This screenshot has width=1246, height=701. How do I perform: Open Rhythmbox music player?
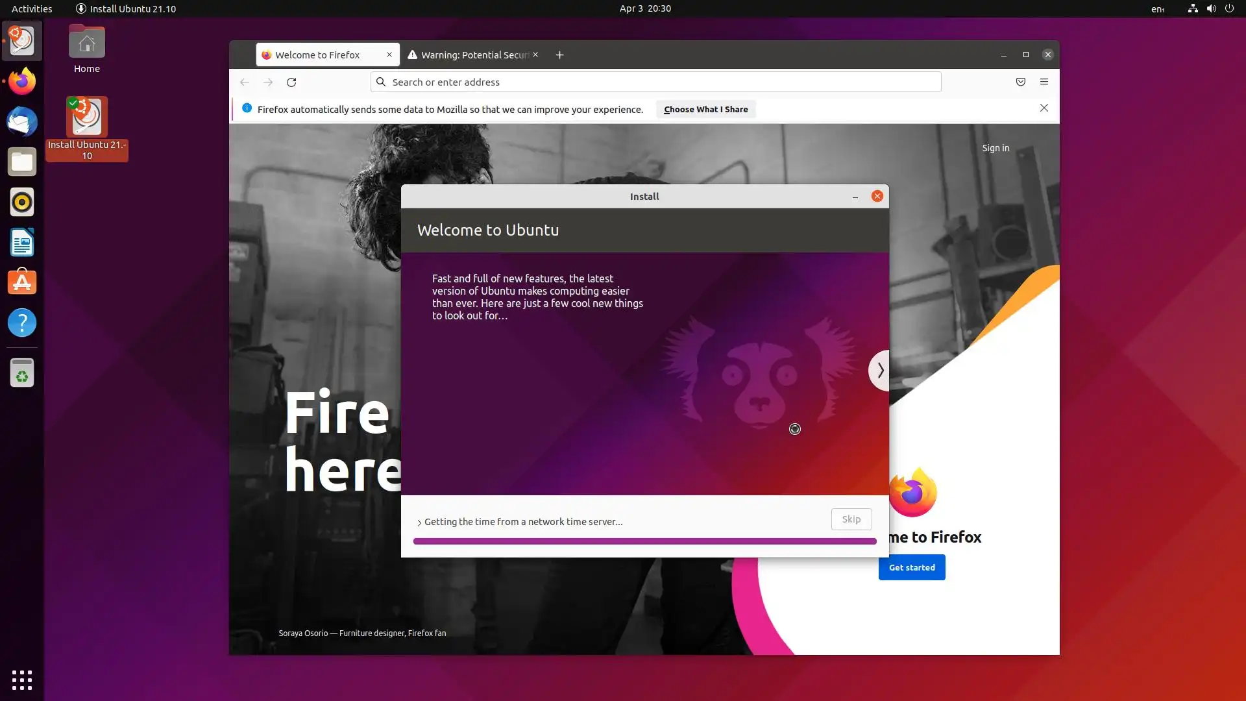(21, 202)
